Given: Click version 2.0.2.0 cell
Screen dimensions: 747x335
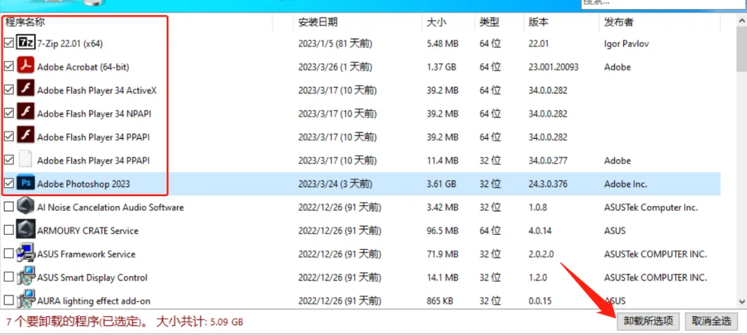Looking at the screenshot, I should (x=541, y=254).
